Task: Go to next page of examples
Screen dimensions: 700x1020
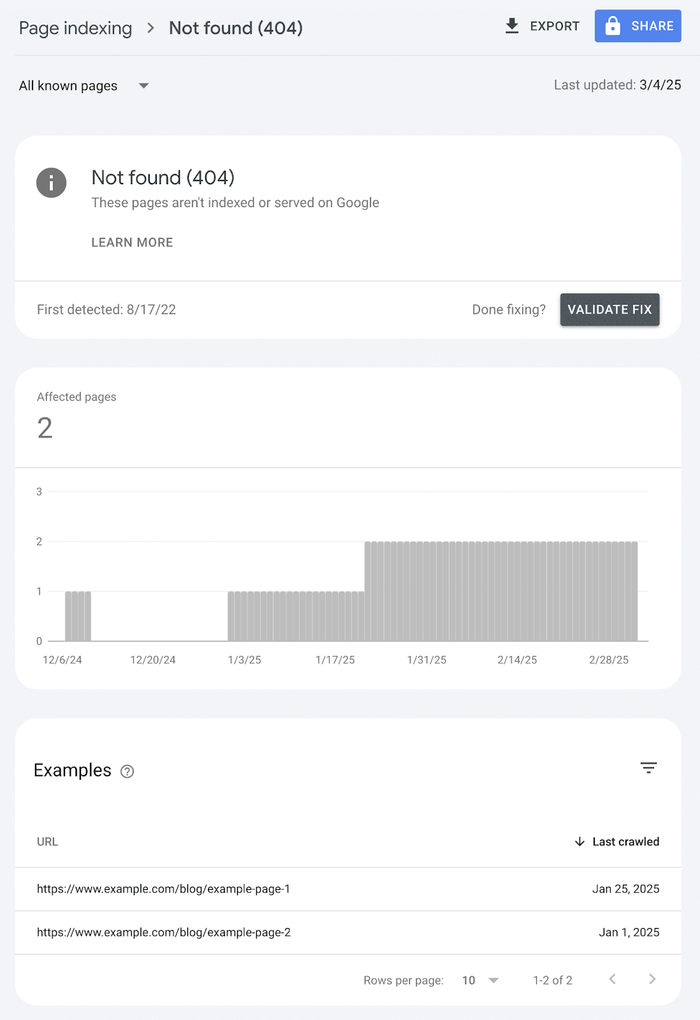Action: [652, 979]
